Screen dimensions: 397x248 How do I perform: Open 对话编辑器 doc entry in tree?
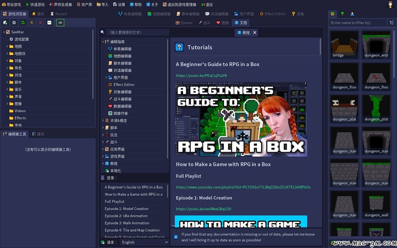point(119,70)
